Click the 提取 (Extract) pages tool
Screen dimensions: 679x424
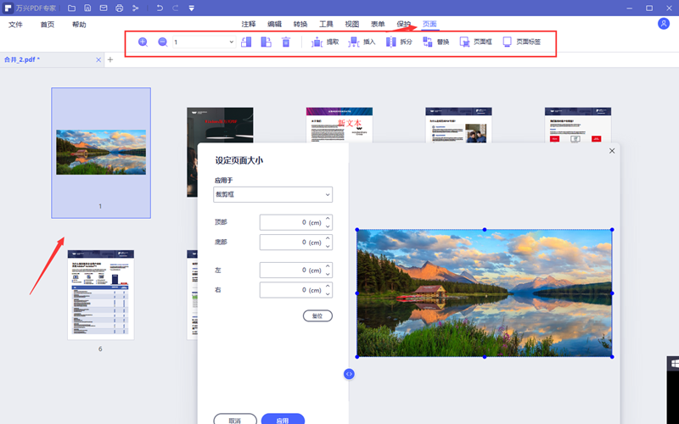coord(325,42)
